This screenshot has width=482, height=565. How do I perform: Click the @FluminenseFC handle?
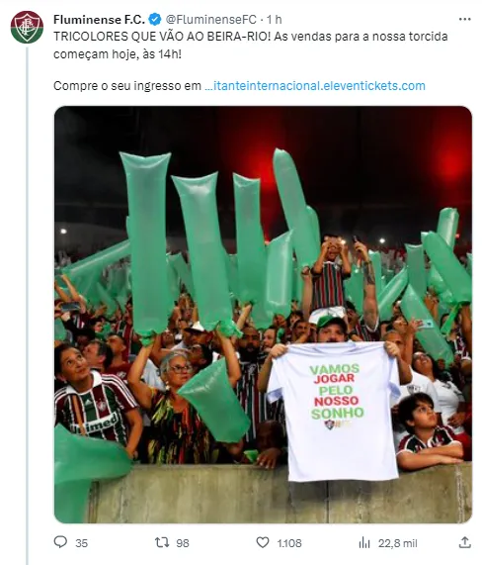(x=210, y=20)
